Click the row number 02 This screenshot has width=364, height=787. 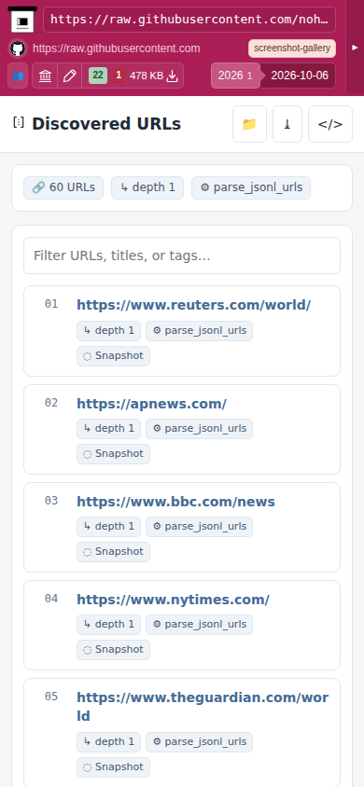51,403
